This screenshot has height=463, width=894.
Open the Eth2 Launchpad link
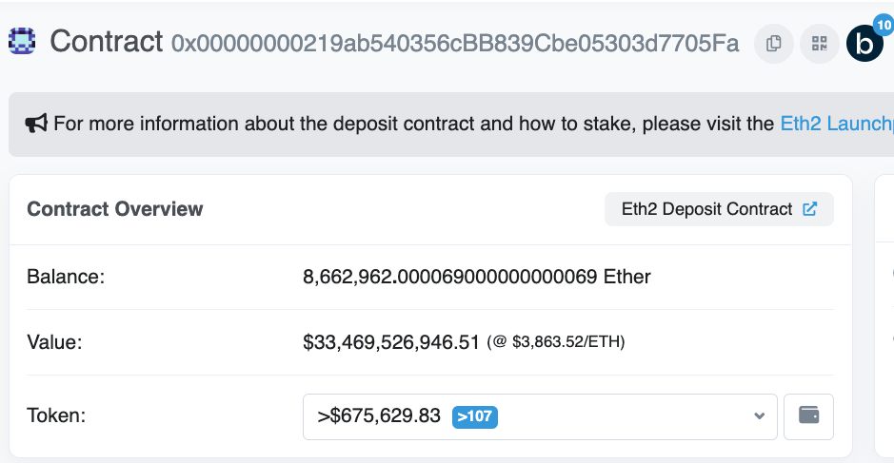(x=837, y=123)
